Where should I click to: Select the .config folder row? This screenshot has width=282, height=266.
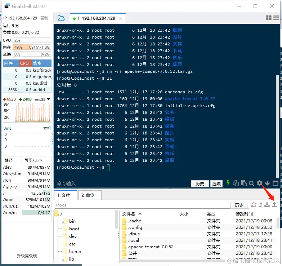198,227
